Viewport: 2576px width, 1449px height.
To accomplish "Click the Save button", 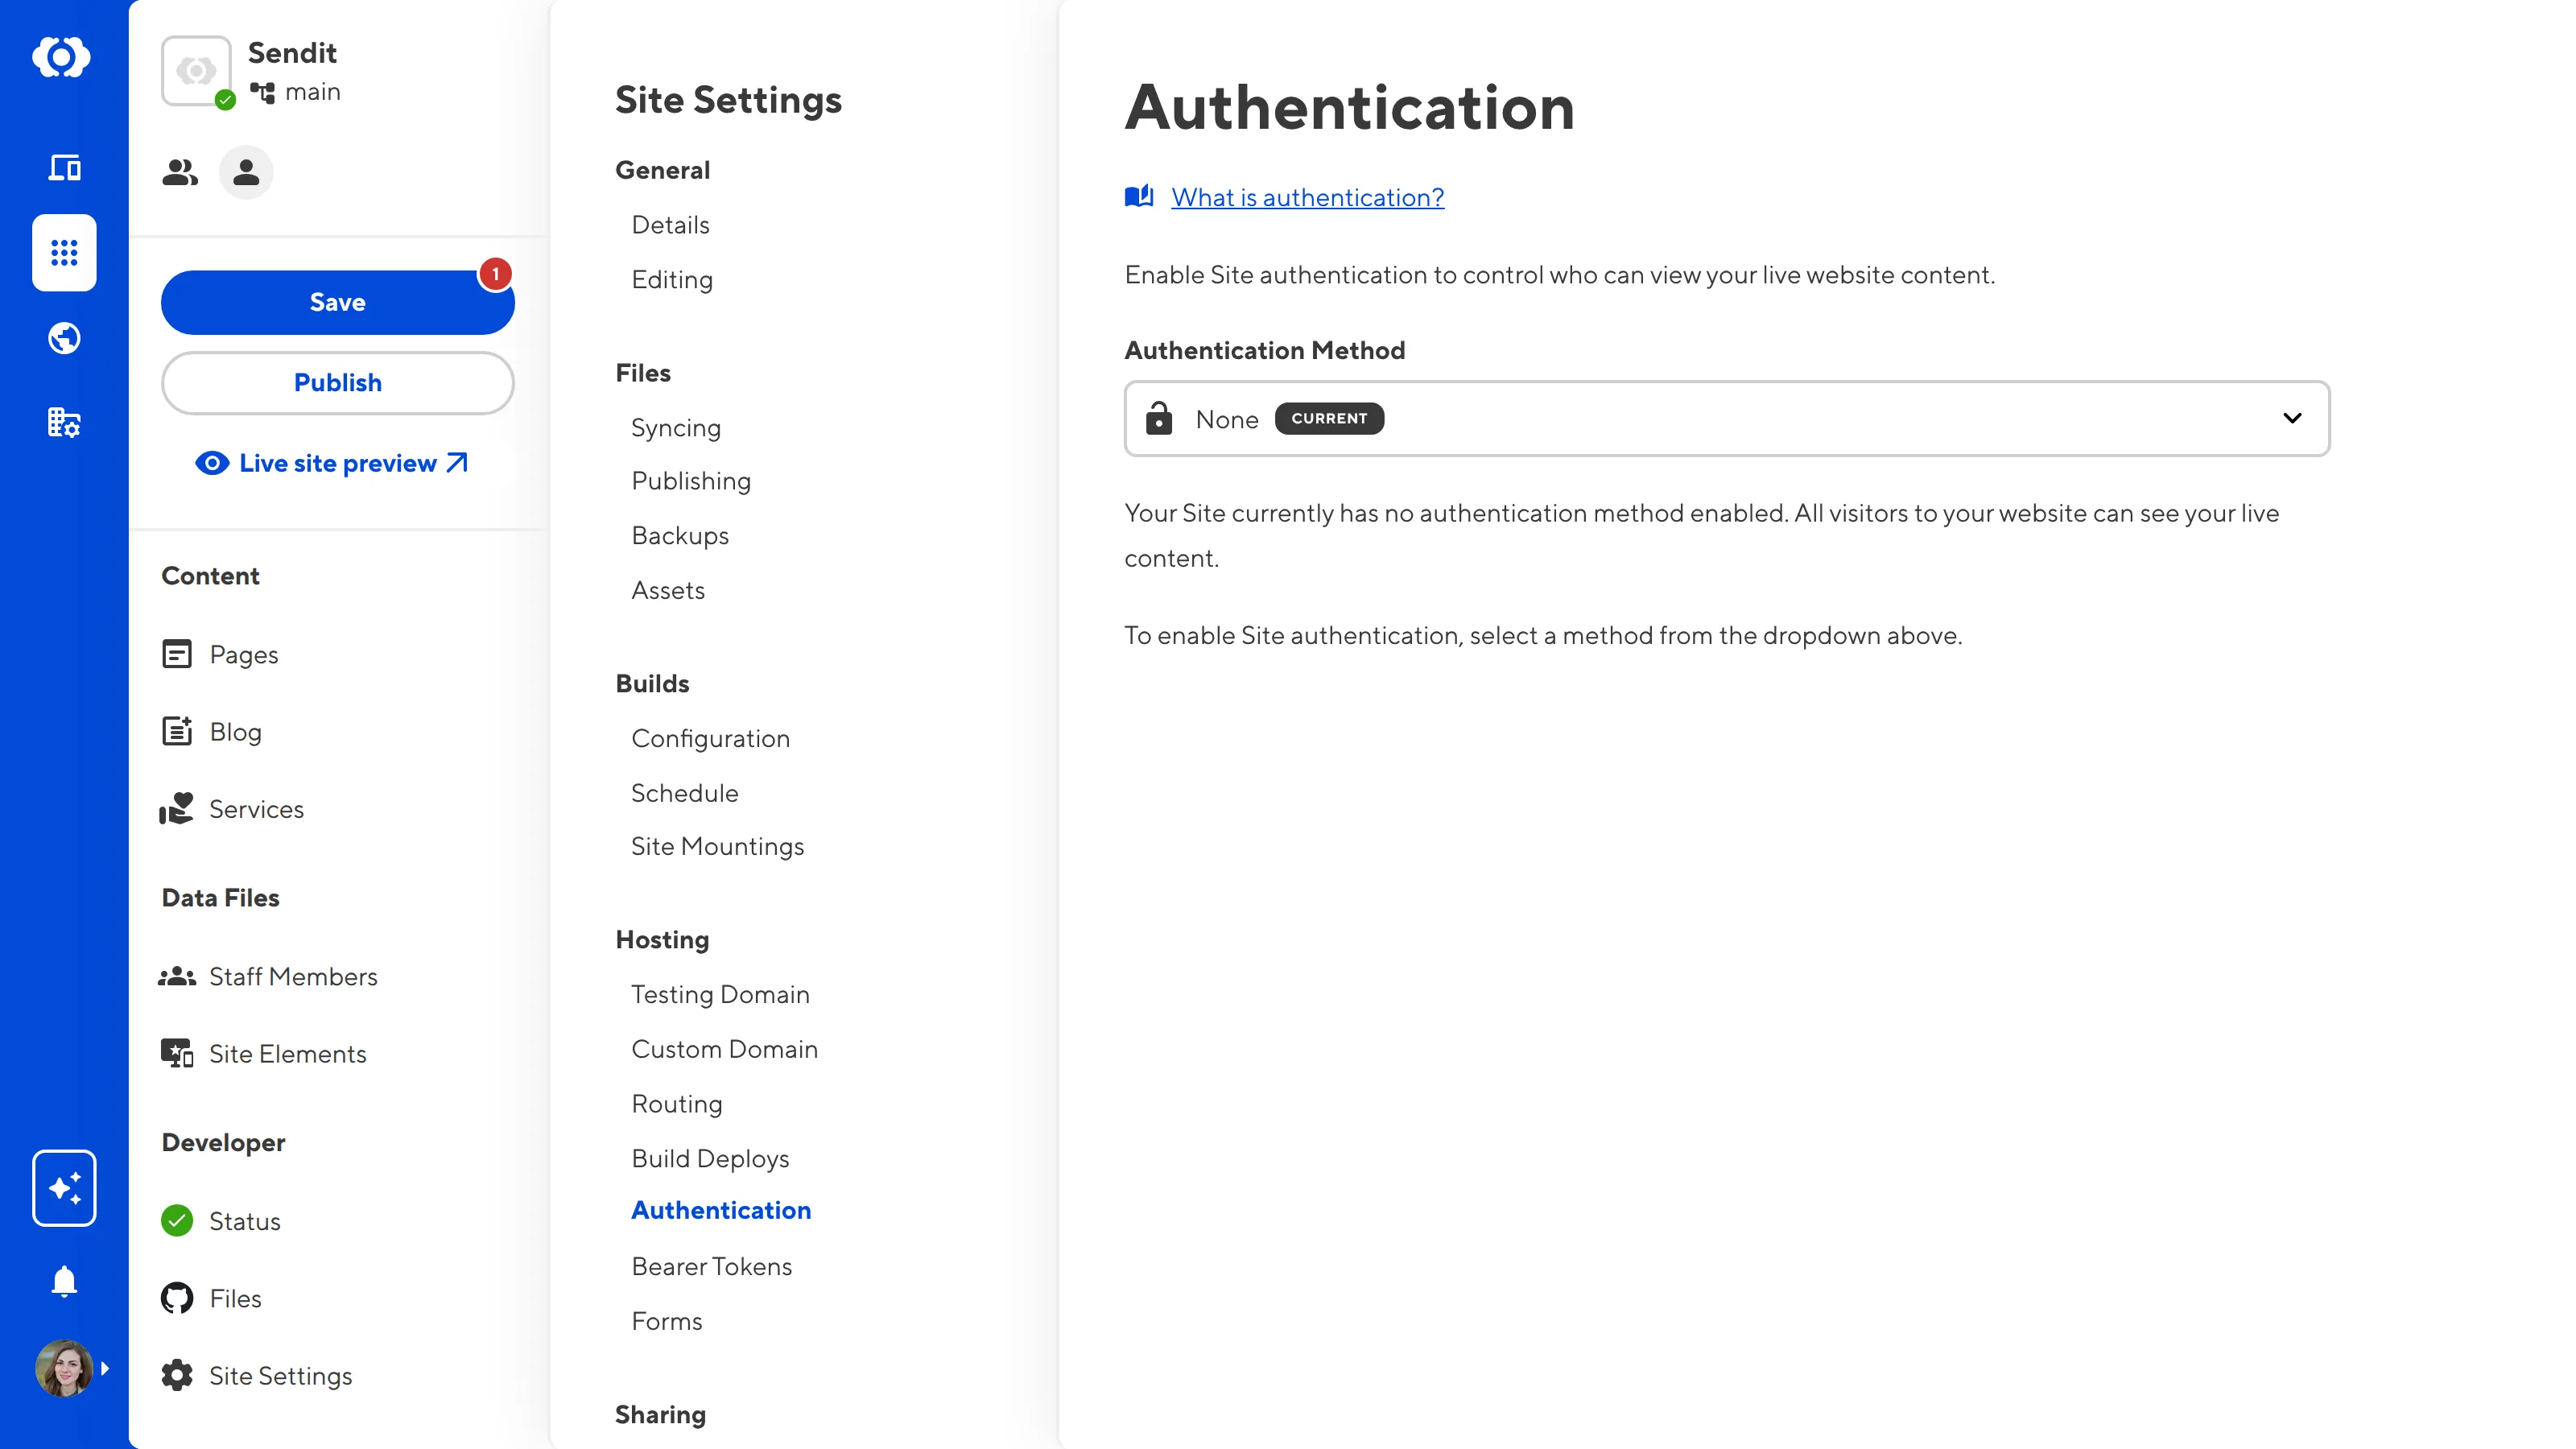I will pos(337,302).
